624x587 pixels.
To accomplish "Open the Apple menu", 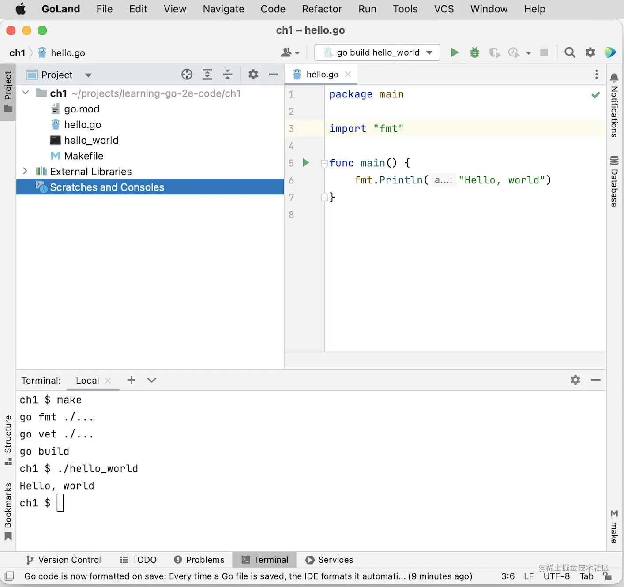I will (x=21, y=9).
